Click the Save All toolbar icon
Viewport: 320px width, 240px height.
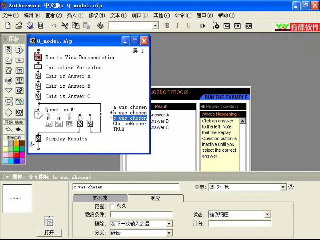[30, 26]
